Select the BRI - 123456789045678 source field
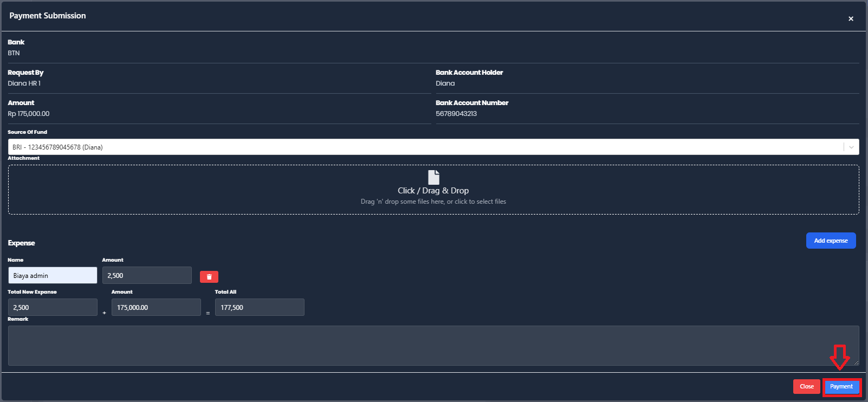868x402 pixels. [433, 147]
